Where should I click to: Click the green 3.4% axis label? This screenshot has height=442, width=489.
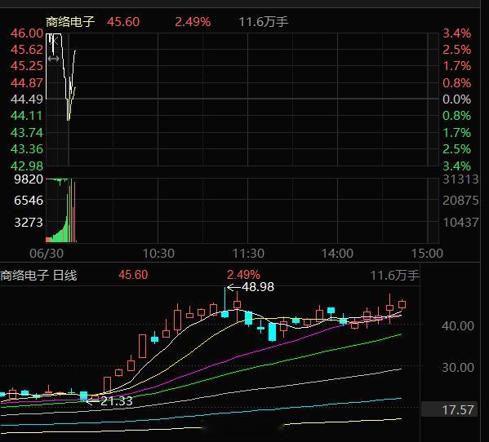click(457, 166)
